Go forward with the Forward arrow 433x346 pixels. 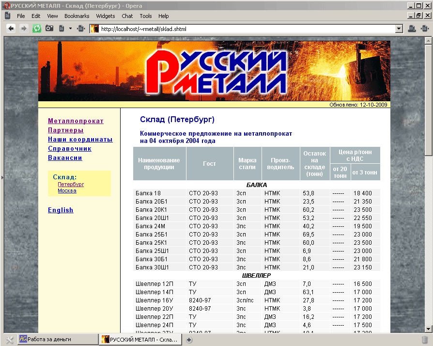[24, 29]
